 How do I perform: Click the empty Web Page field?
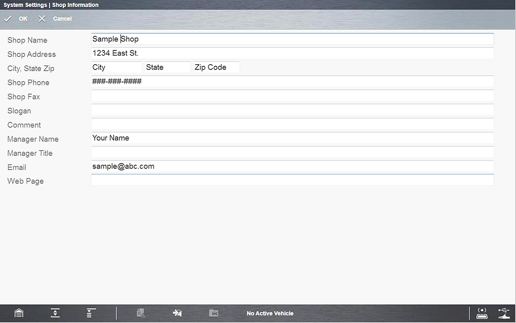[x=292, y=180]
